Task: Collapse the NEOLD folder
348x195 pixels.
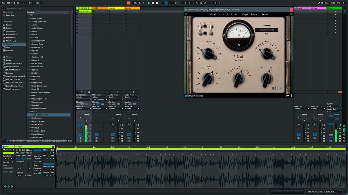Action: pyautogui.click(x=30, y=112)
